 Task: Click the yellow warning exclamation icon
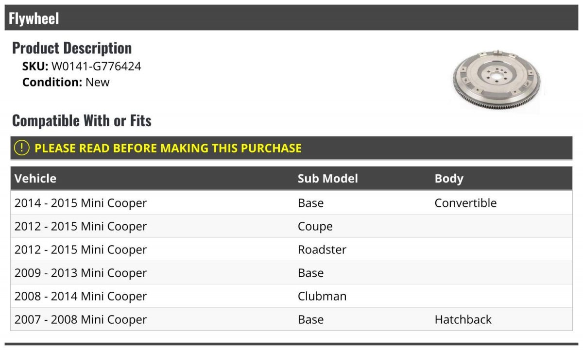[x=22, y=148]
